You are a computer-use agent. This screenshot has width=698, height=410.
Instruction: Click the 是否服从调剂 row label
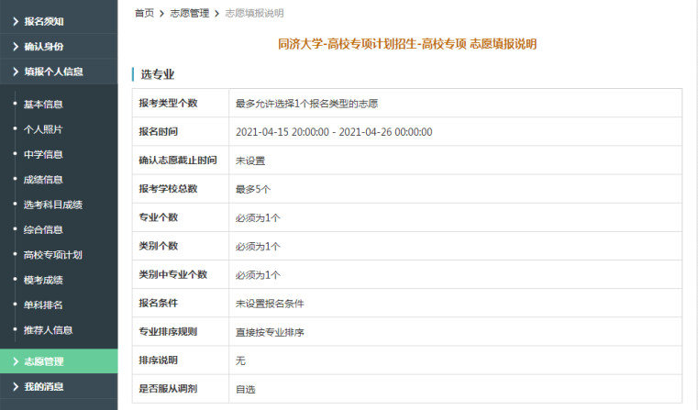click(168, 389)
